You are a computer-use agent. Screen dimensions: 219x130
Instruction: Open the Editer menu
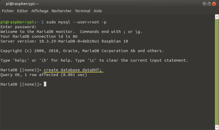(22, 11)
